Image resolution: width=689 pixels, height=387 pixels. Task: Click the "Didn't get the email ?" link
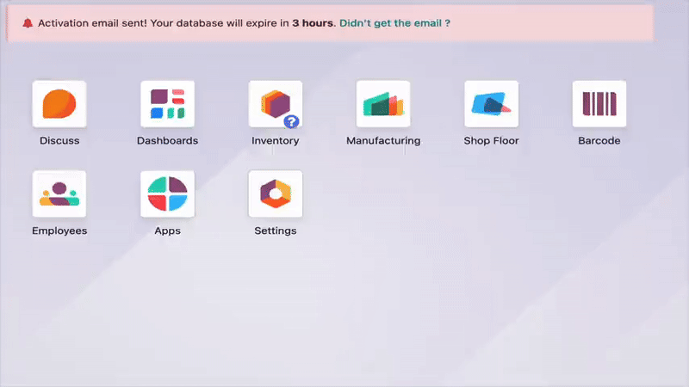coord(394,23)
